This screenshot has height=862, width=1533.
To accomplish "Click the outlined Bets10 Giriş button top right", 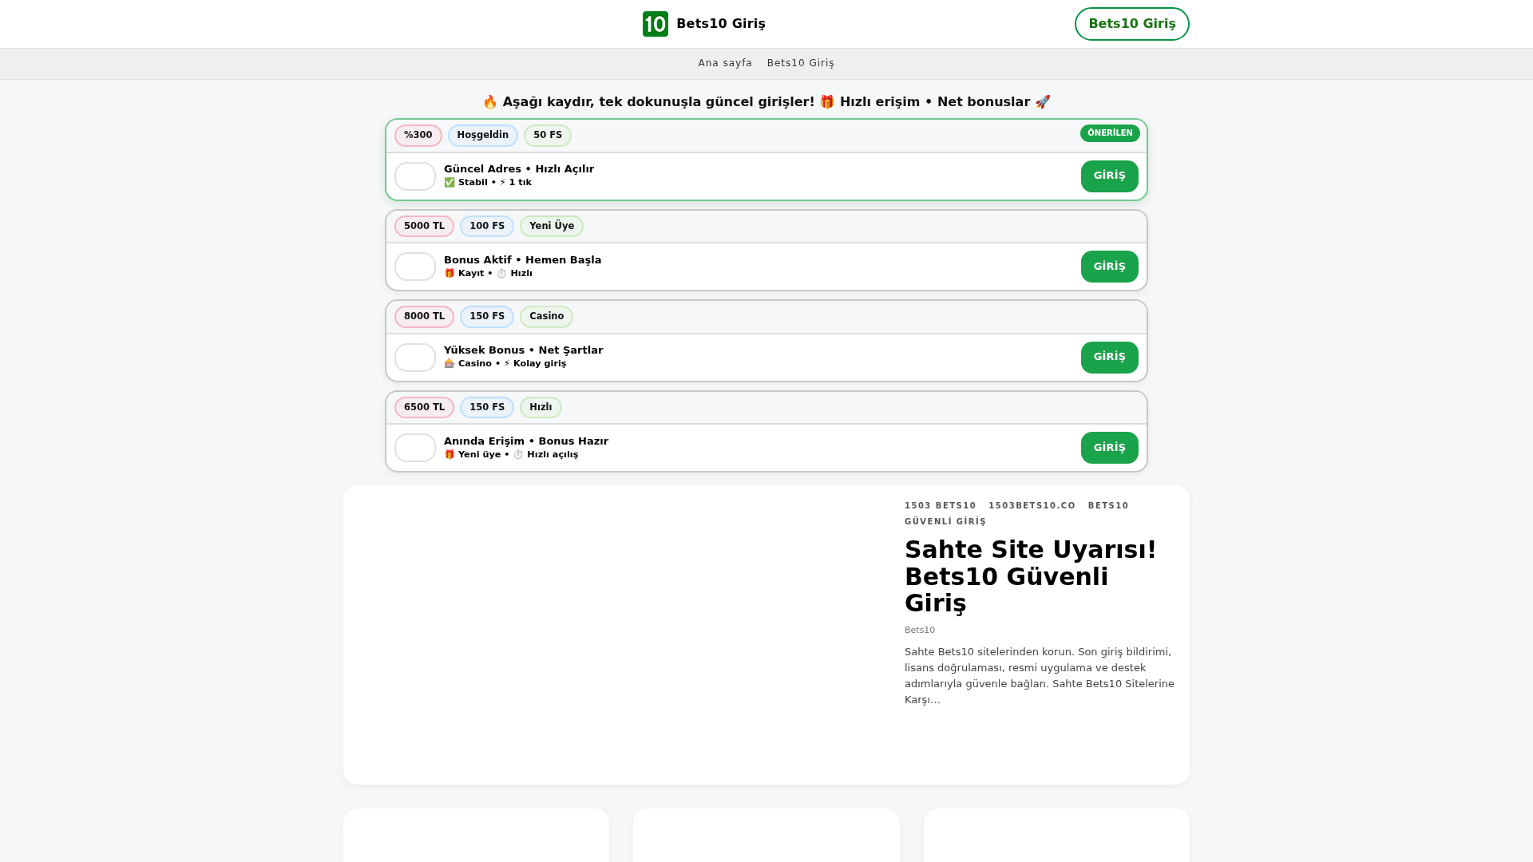I will (x=1131, y=24).
